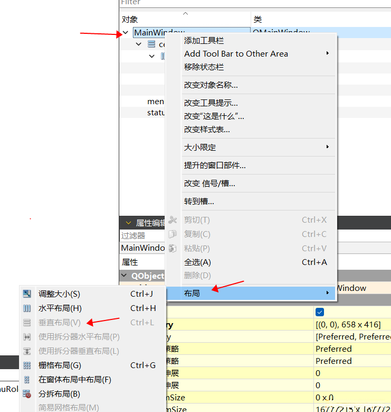391x412 pixels.
Task: Click the Adjust Size (调整大小) icon
Action: pyautogui.click(x=27, y=294)
